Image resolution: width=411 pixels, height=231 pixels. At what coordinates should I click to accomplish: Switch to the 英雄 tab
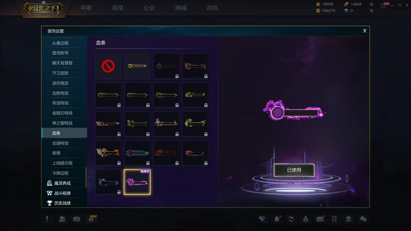click(86, 8)
